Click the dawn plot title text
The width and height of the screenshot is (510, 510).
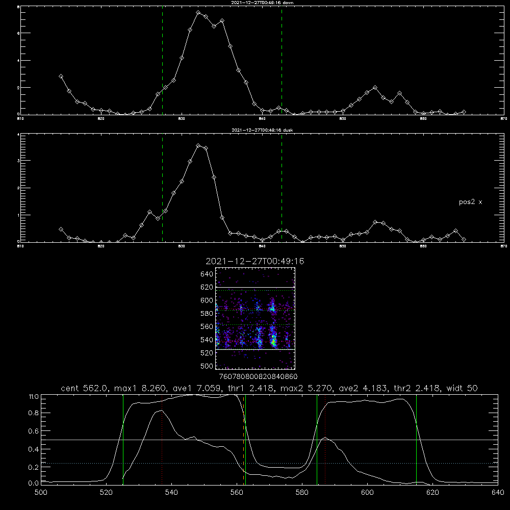[x=262, y=3]
